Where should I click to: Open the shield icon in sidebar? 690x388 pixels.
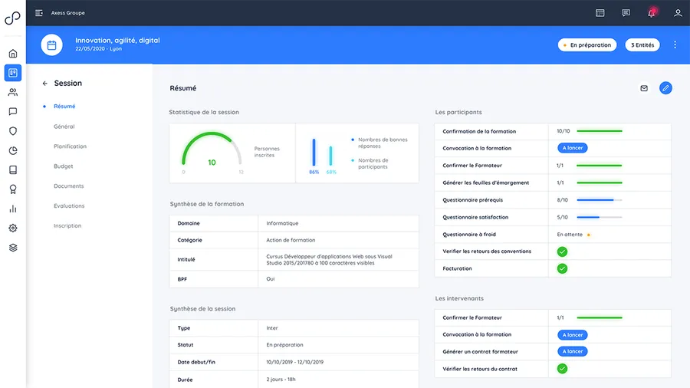click(13, 130)
